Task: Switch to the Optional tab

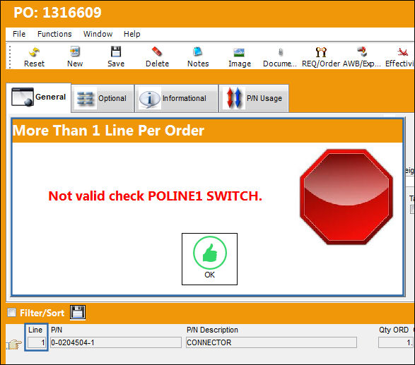Action: coord(103,98)
